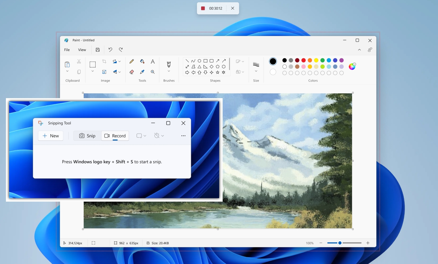Screen dimensions: 438x264
Task: Pick the green color swatch
Action: point(323,60)
